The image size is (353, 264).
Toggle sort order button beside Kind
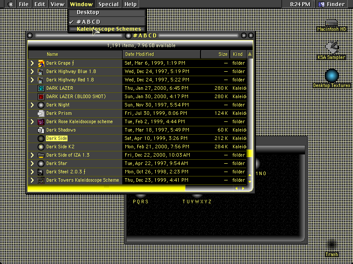tap(250, 54)
